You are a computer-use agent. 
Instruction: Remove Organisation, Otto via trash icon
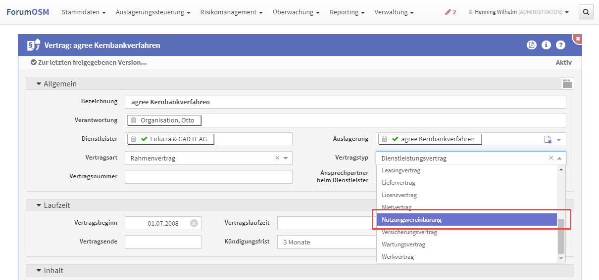pyautogui.click(x=134, y=120)
